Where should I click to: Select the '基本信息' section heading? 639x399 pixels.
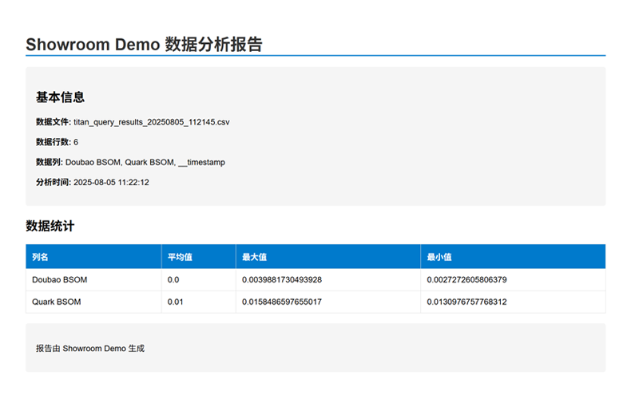pyautogui.click(x=61, y=97)
